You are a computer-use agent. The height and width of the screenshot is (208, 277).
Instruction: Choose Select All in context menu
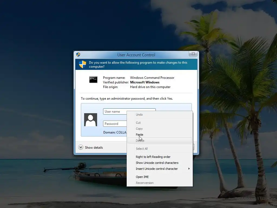click(x=160, y=149)
